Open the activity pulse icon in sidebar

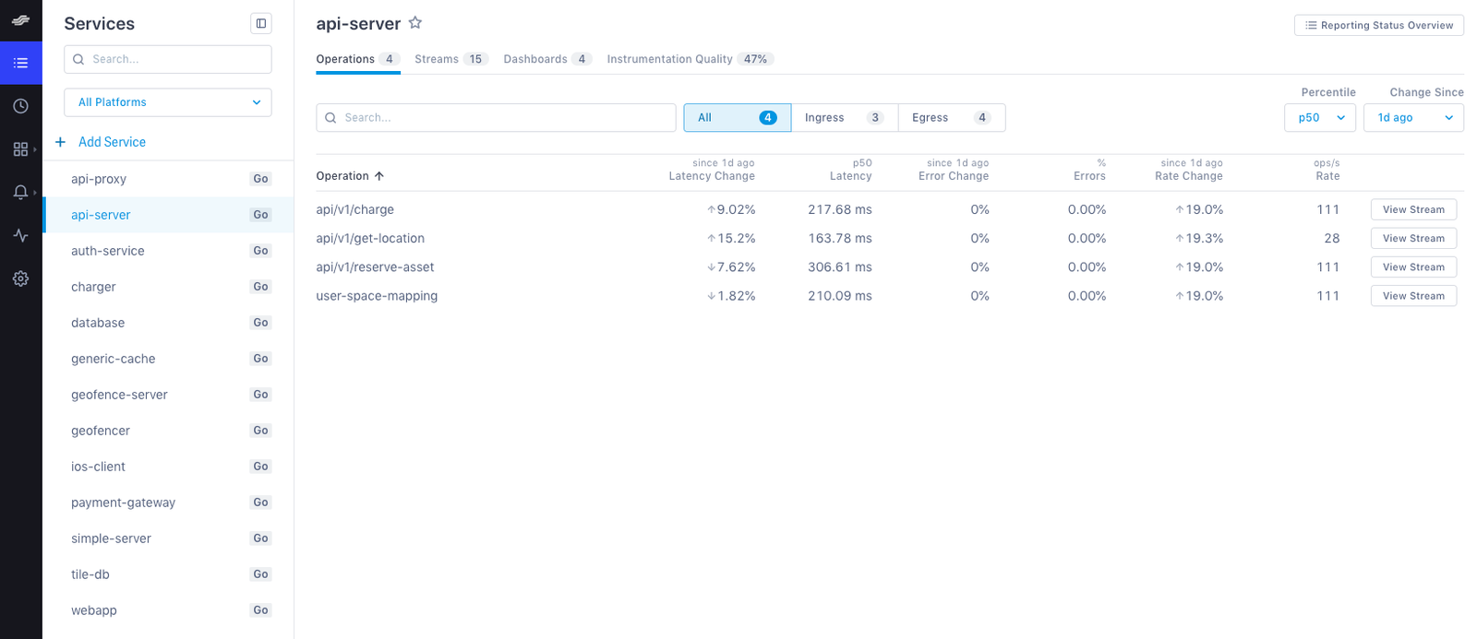click(20, 235)
